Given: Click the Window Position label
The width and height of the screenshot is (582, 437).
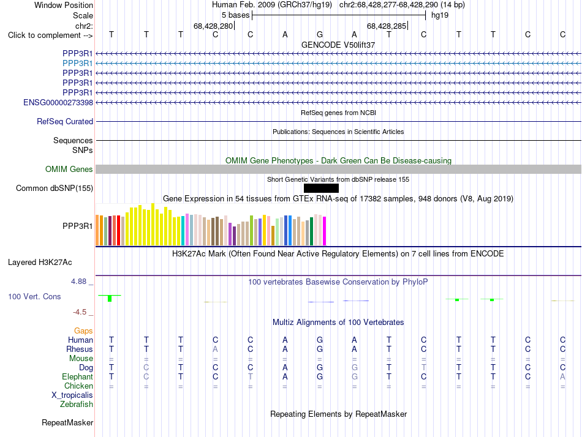Looking at the screenshot, I should (64, 5).
